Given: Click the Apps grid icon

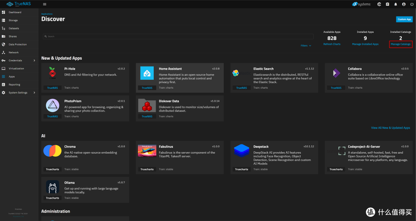Looking at the screenshot, I should [x=3, y=76].
